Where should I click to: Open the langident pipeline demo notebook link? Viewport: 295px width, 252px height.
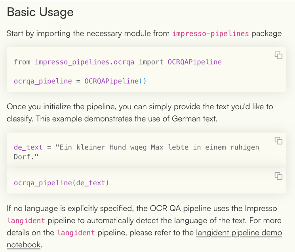(239, 233)
